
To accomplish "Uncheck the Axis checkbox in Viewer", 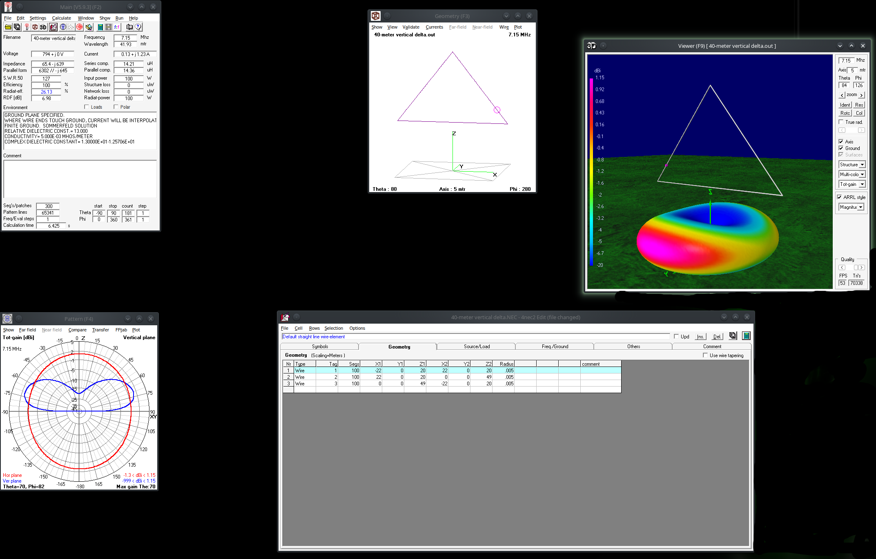I will click(x=841, y=141).
